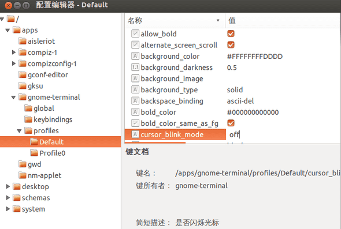This screenshot has height=229, width=341.
Task: Select the gconf-editor folder icon
Action: pos(23,74)
